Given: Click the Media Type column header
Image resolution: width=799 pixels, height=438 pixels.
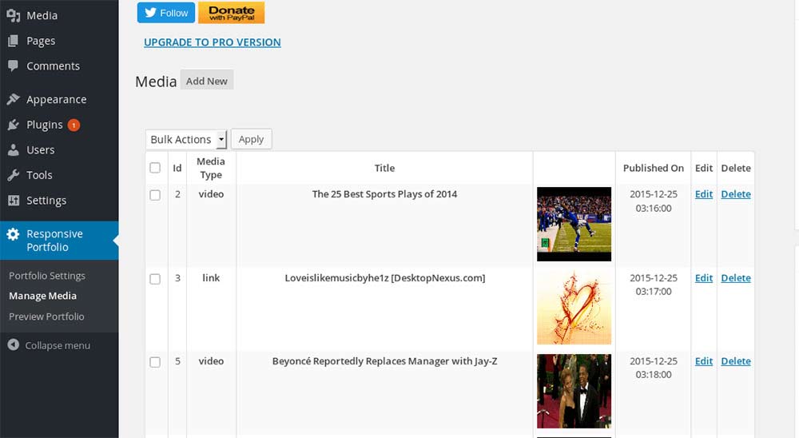Looking at the screenshot, I should [211, 168].
